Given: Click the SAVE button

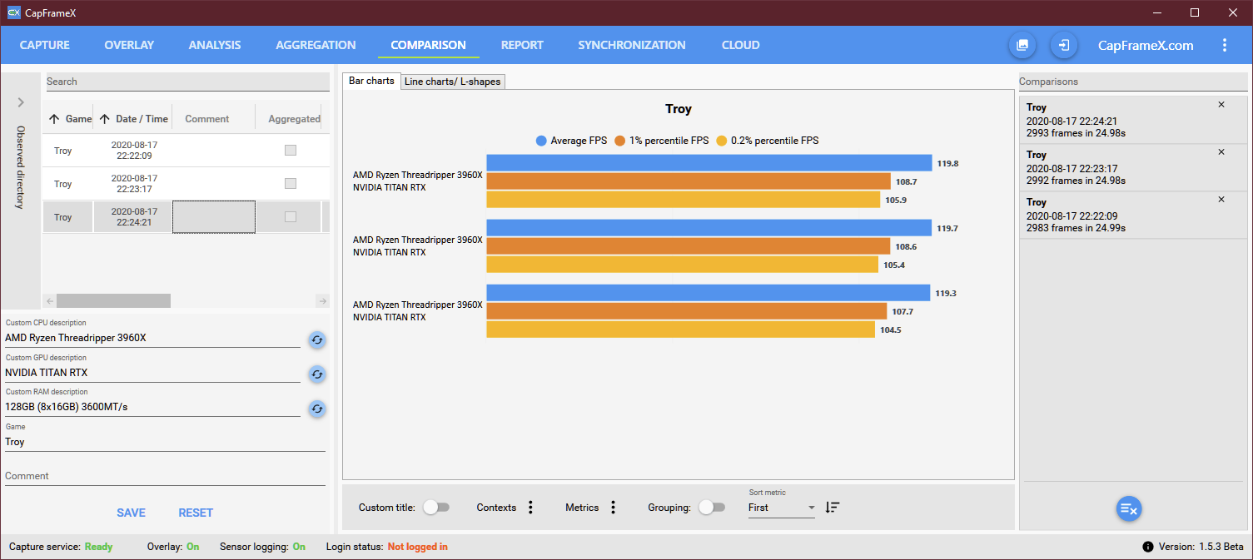Looking at the screenshot, I should click(131, 513).
